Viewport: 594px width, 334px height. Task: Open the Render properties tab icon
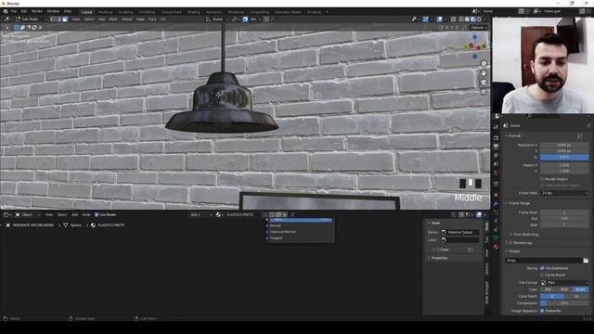(x=496, y=138)
